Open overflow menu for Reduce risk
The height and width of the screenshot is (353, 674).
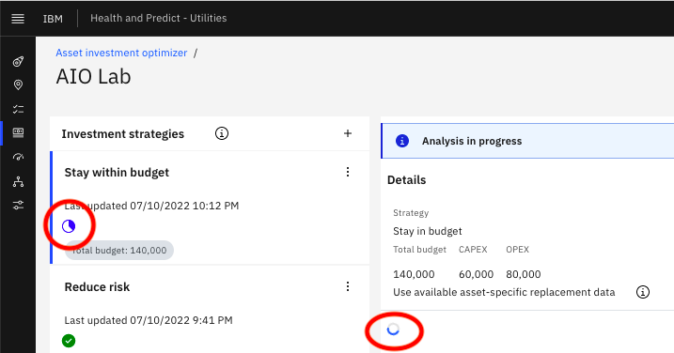click(348, 286)
